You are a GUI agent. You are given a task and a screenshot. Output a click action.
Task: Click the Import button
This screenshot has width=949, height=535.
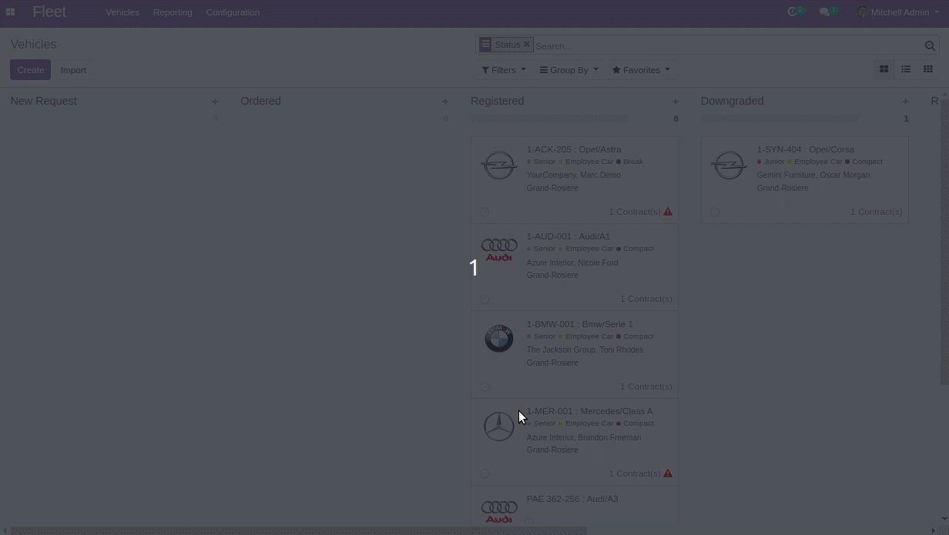(x=73, y=70)
